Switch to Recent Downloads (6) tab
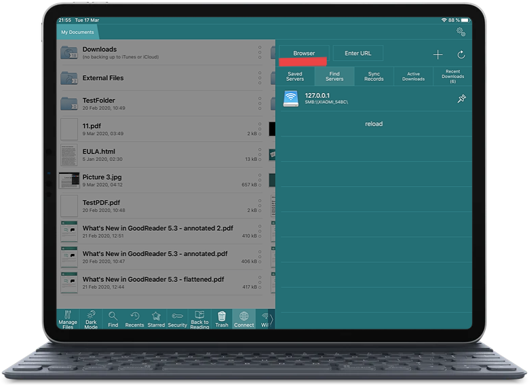The image size is (529, 385). click(x=453, y=76)
